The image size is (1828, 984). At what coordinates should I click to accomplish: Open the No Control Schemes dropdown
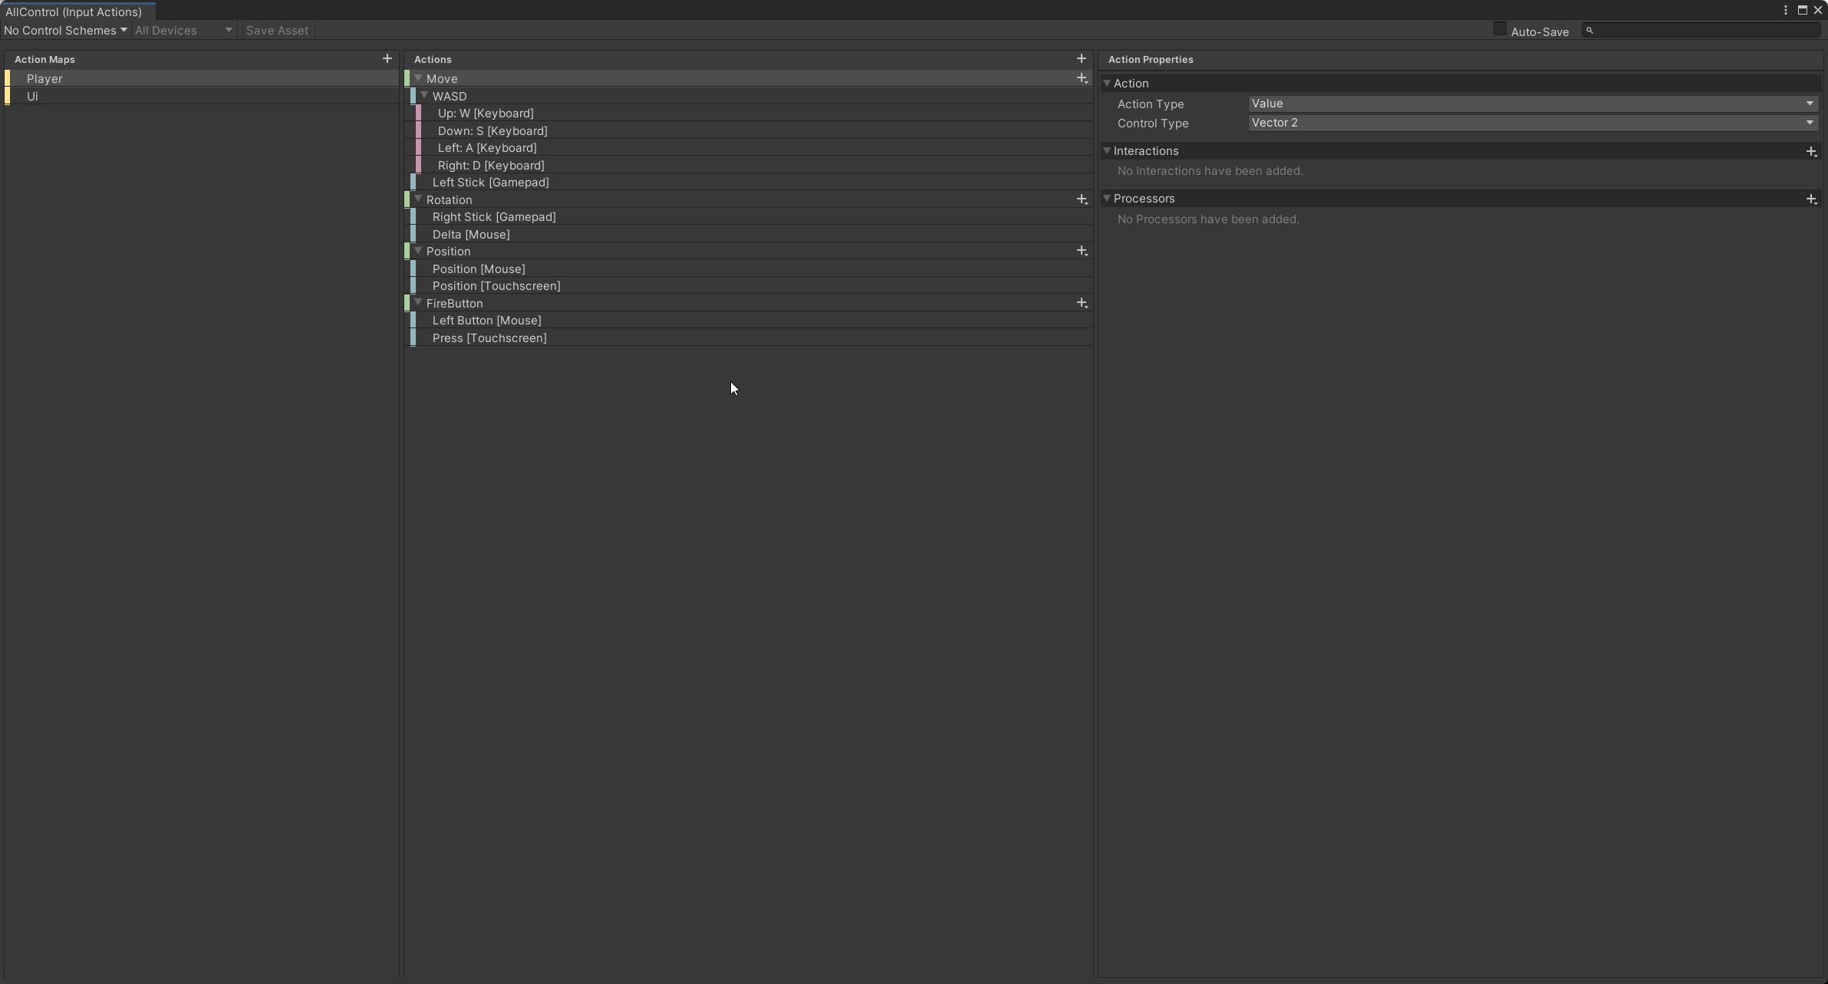(x=65, y=30)
